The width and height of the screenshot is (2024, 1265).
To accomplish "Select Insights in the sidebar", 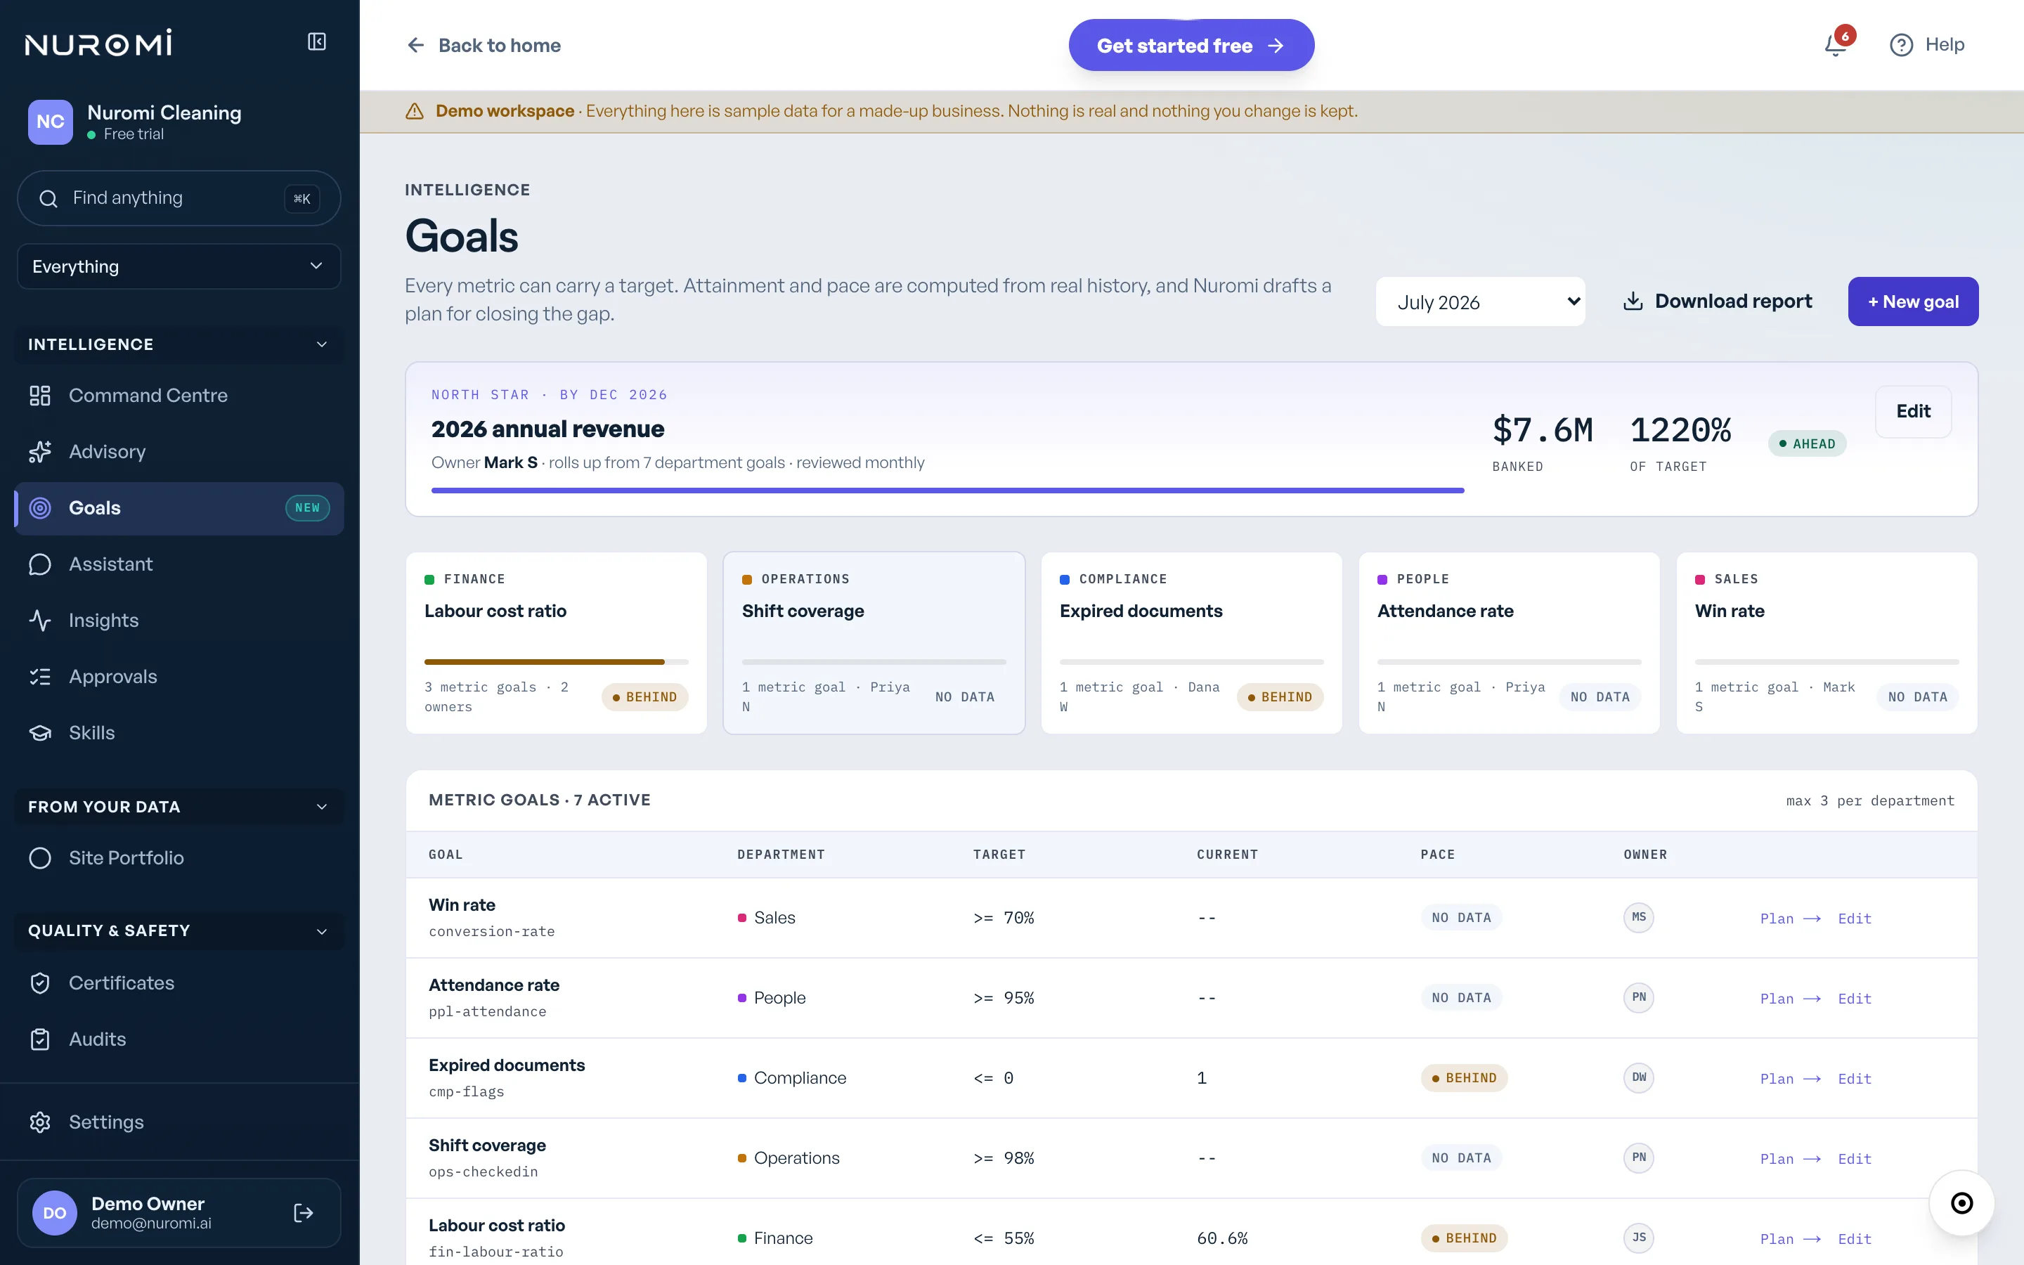I will coord(179,620).
